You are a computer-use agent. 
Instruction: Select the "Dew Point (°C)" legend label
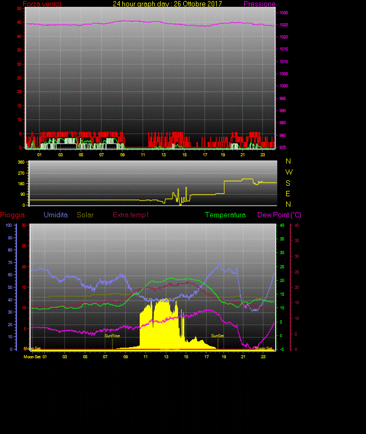click(279, 215)
